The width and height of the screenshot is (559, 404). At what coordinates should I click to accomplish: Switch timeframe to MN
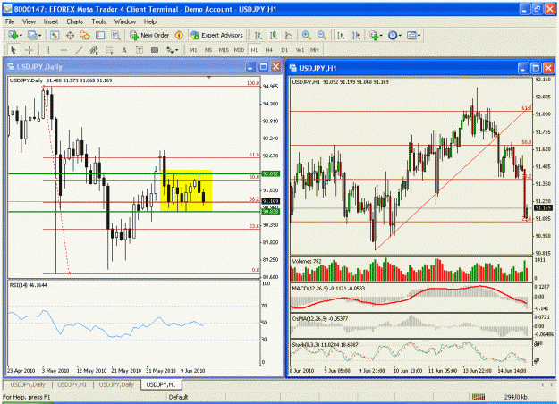[315, 50]
